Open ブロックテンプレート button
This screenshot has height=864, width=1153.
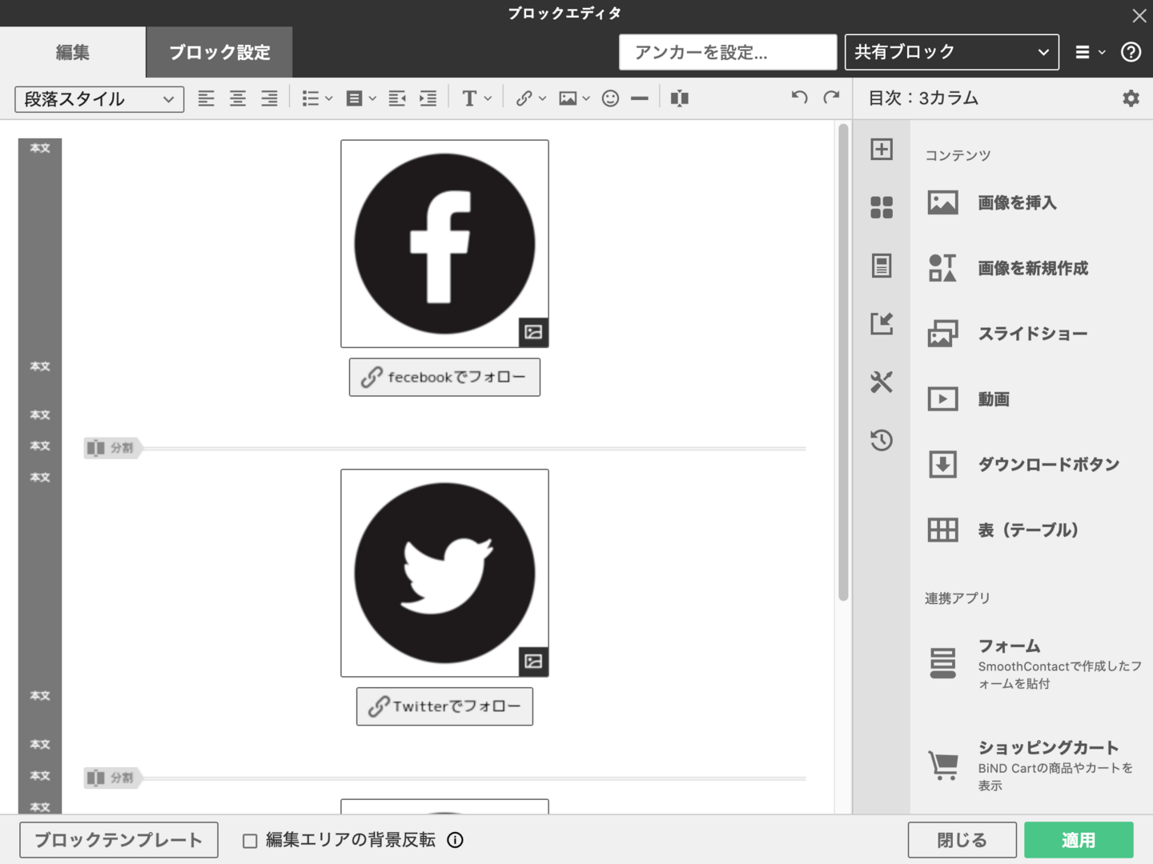119,840
